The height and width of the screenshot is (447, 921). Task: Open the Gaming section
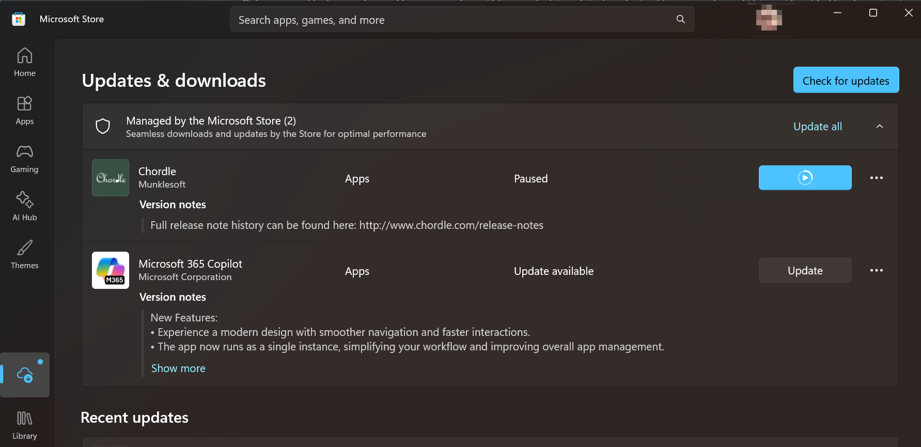click(25, 159)
